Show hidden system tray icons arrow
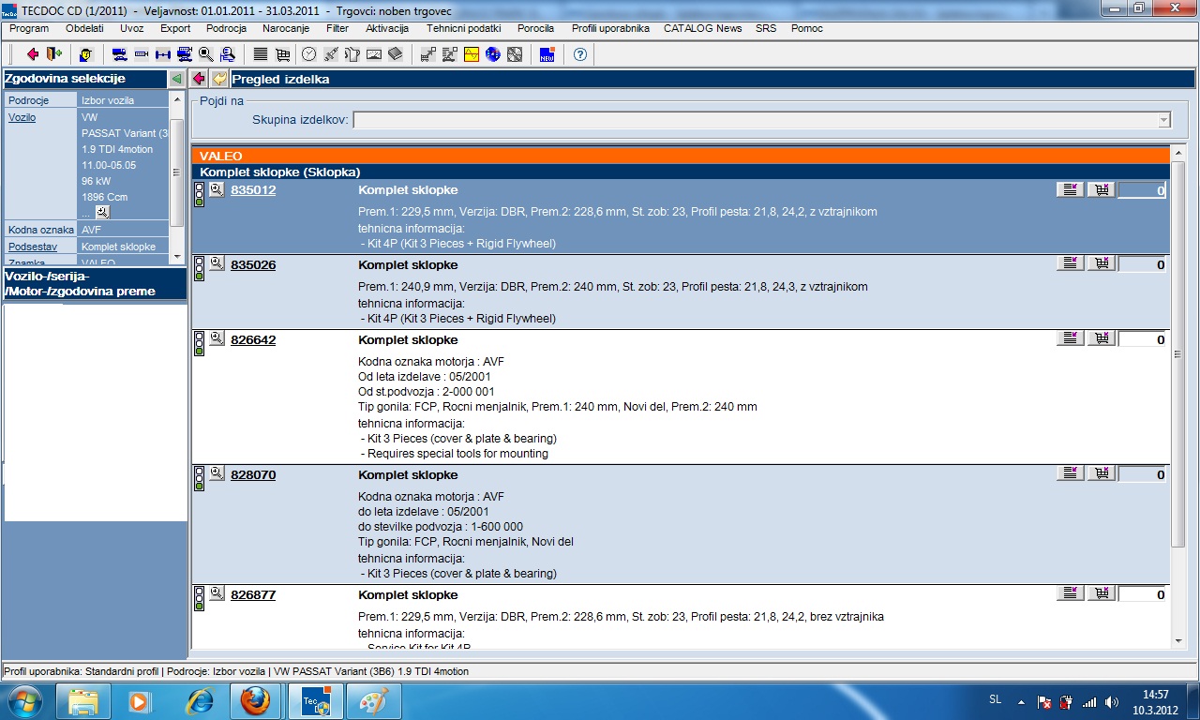Image resolution: width=1200 pixels, height=720 pixels. click(1020, 701)
